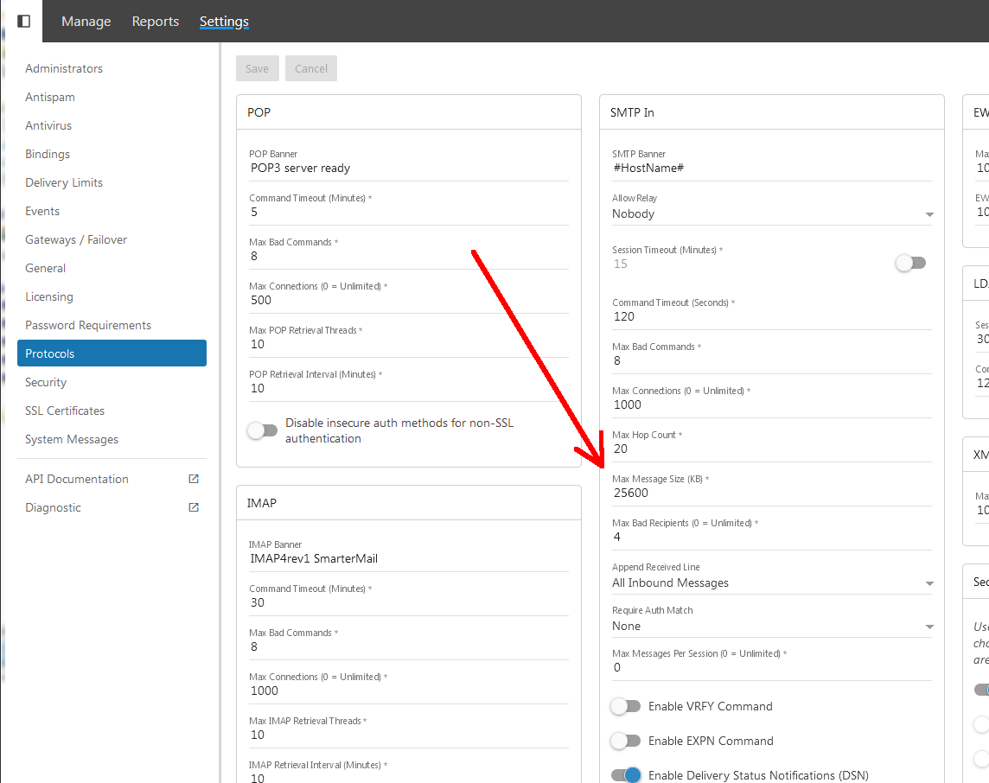Select Antispam in settings sidebar
Image resolution: width=989 pixels, height=783 pixels.
point(50,97)
